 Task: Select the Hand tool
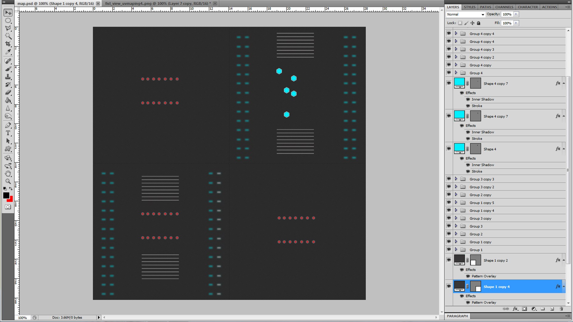pos(8,174)
